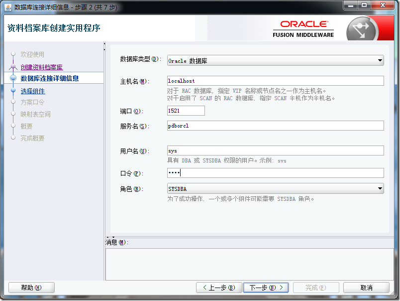The width and height of the screenshot is (400, 301).
Task: Click the 消息 message text area
Action: coord(249,264)
